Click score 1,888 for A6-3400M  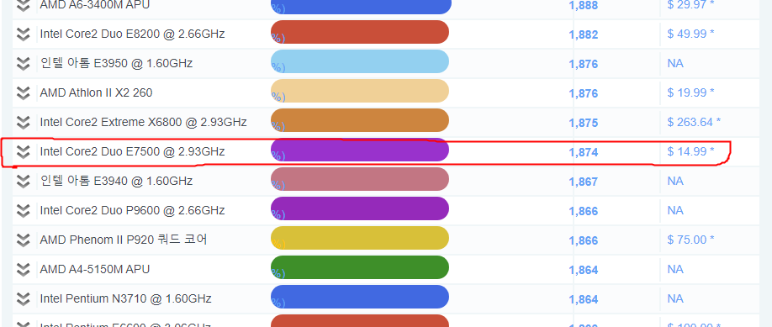(584, 5)
